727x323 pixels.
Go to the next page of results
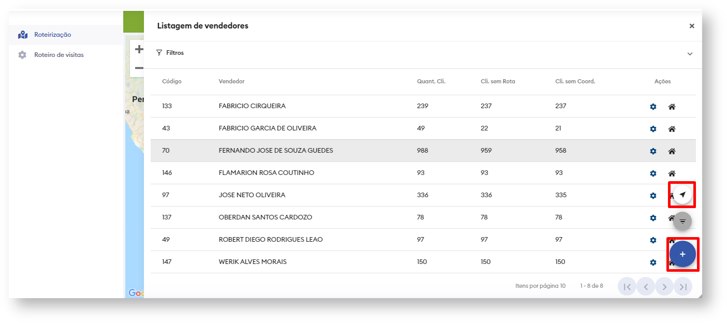click(x=664, y=286)
